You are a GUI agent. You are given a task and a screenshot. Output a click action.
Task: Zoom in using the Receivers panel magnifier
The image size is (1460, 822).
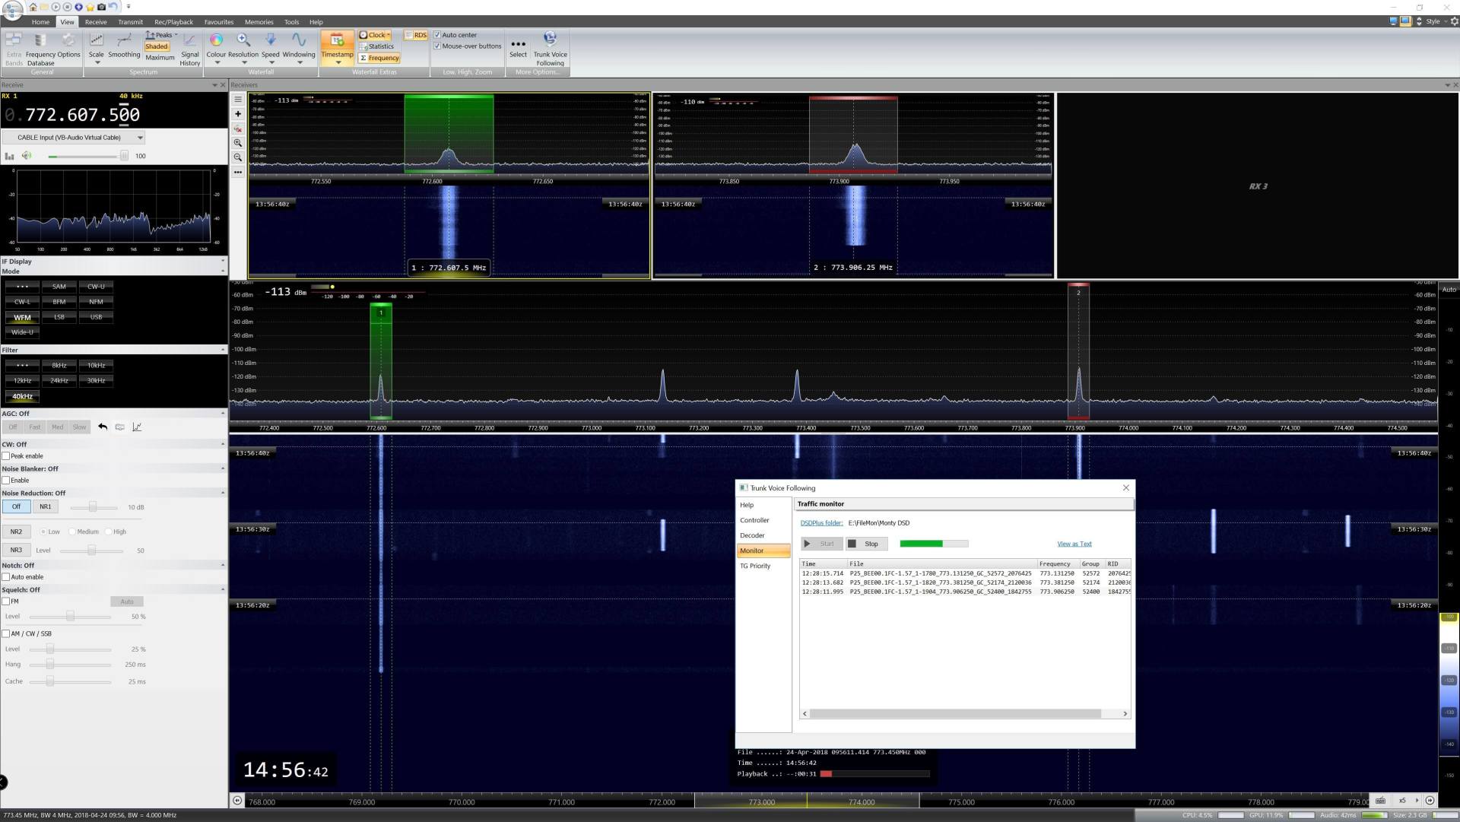tap(237, 143)
